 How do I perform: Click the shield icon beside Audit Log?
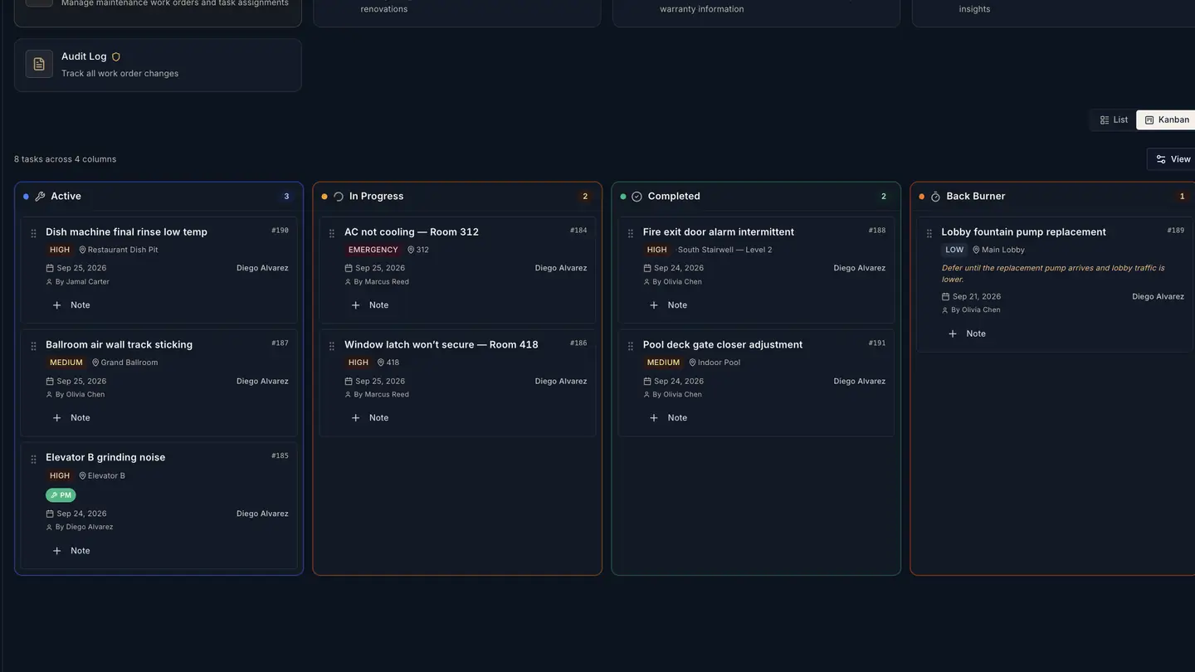click(x=116, y=56)
